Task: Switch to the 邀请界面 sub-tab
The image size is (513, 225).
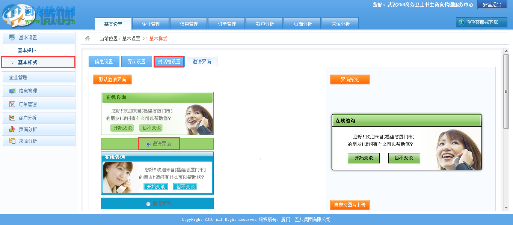Action: click(202, 61)
